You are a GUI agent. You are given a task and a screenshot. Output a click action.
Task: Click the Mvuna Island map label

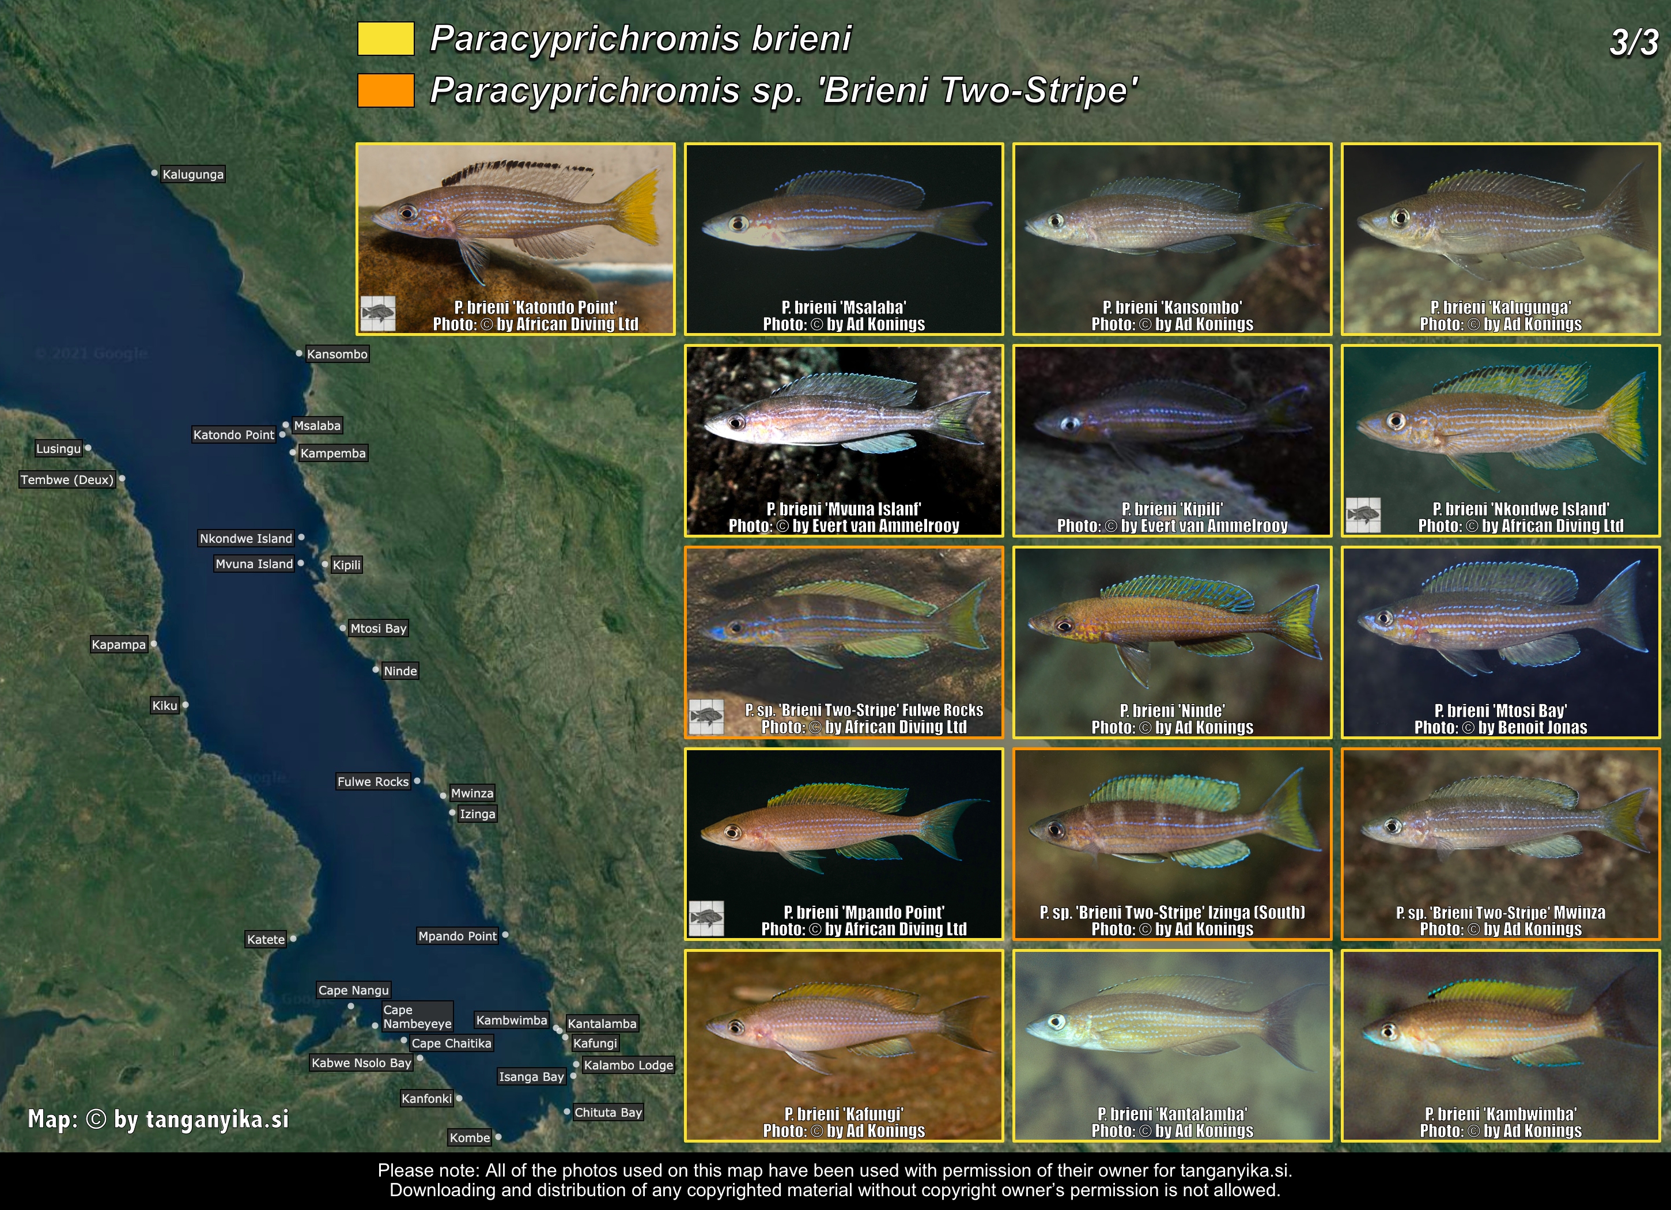[254, 564]
